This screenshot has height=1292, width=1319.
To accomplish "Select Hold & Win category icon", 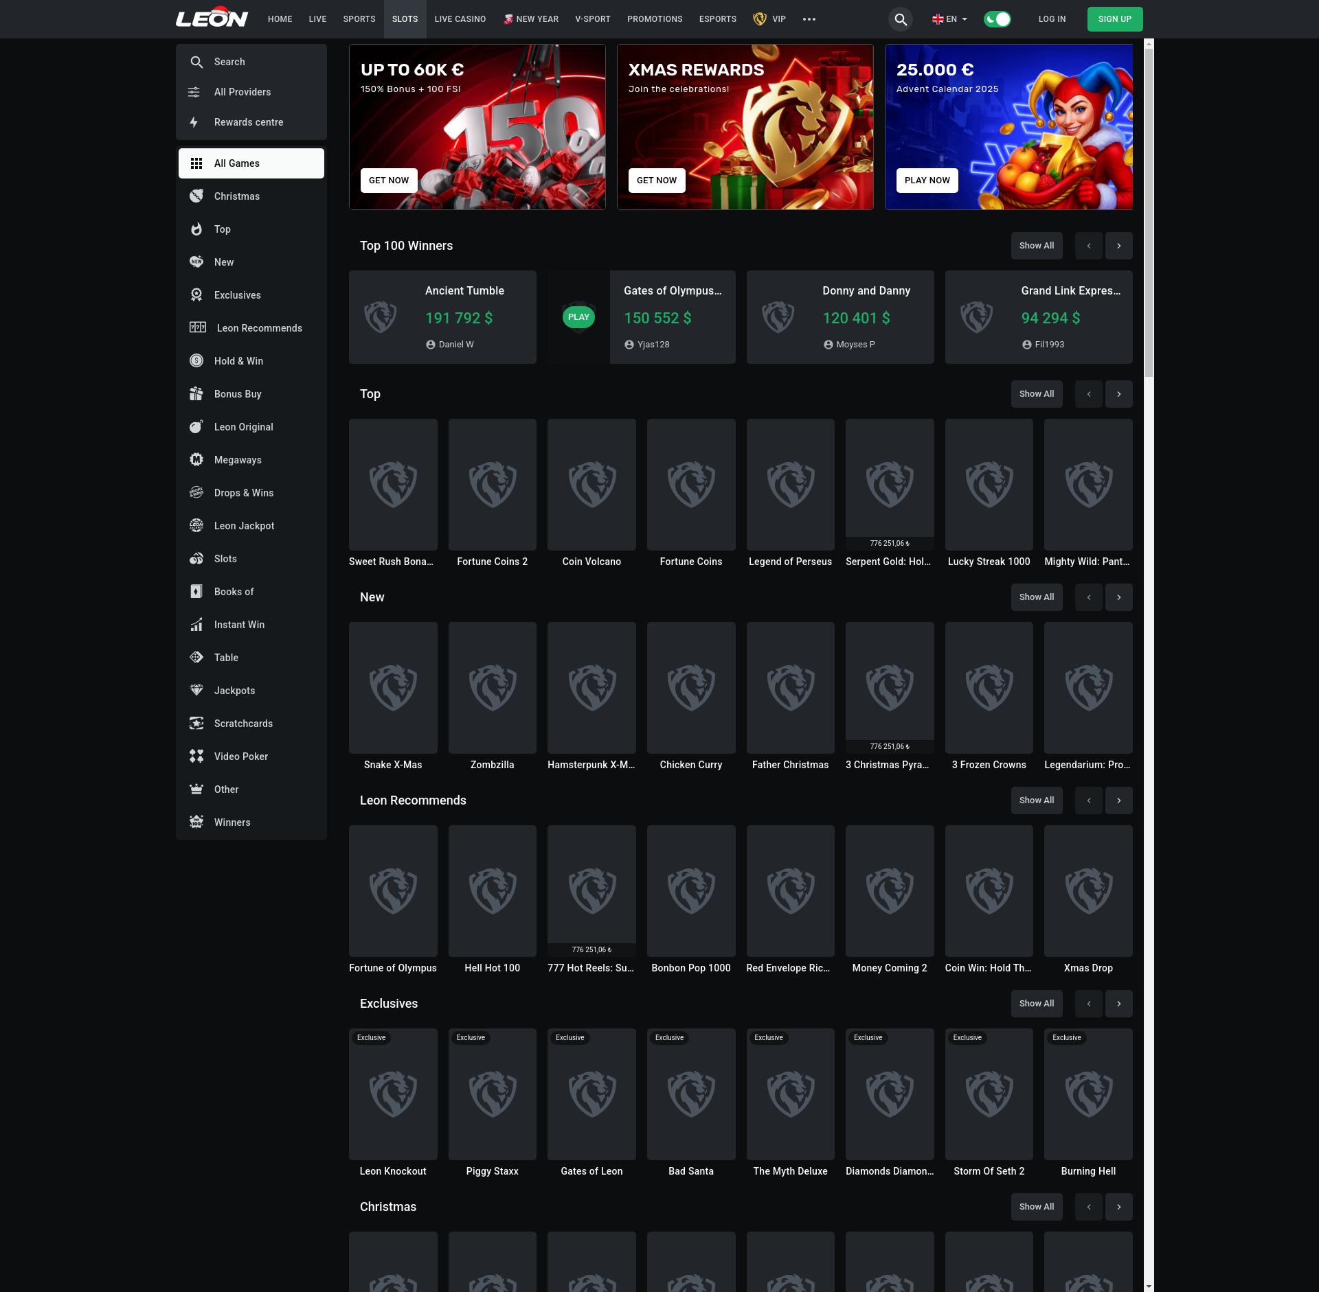I will point(196,361).
